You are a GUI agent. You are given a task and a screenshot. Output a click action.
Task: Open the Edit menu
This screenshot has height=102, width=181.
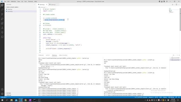click(8, 1)
